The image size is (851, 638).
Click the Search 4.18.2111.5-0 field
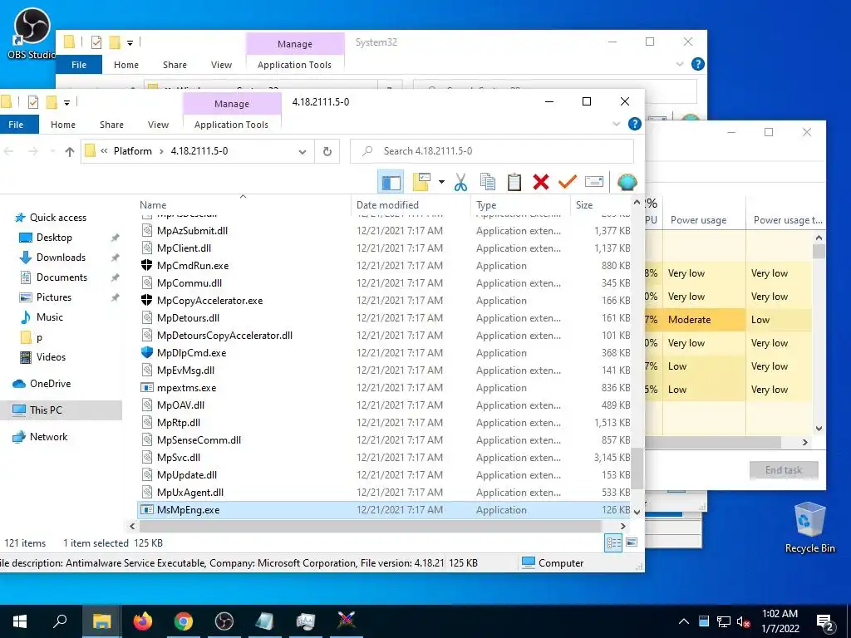[492, 151]
